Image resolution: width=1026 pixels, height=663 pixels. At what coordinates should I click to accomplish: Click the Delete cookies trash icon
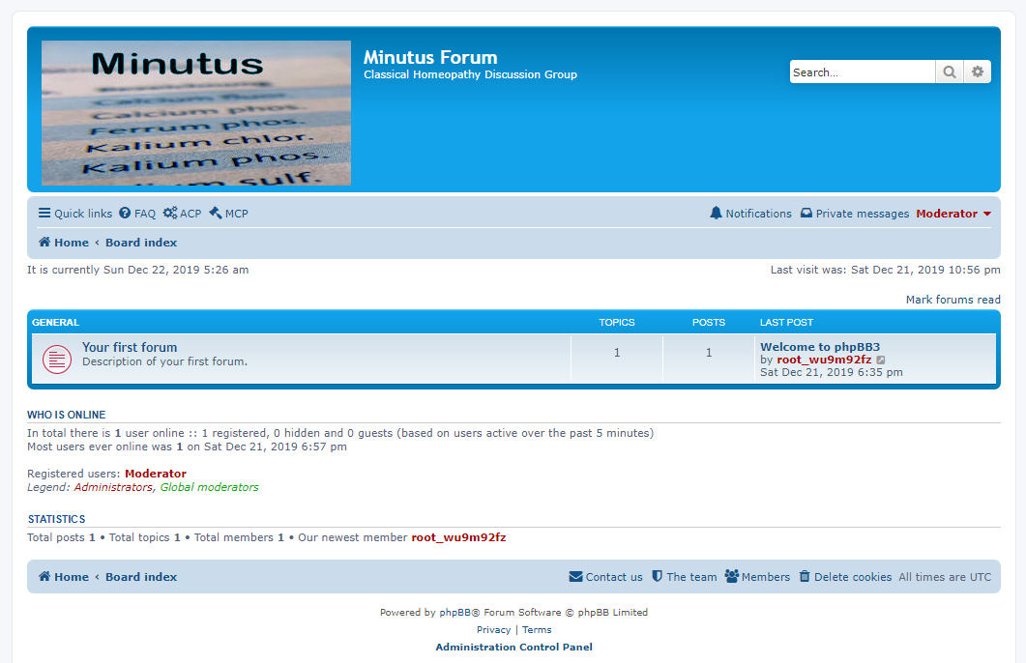point(805,577)
